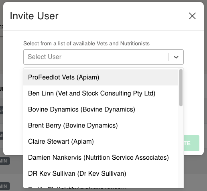The image size is (207, 191).
Task: Select Damien Nankervis (Nutrition Service Associates)
Action: click(x=100, y=158)
